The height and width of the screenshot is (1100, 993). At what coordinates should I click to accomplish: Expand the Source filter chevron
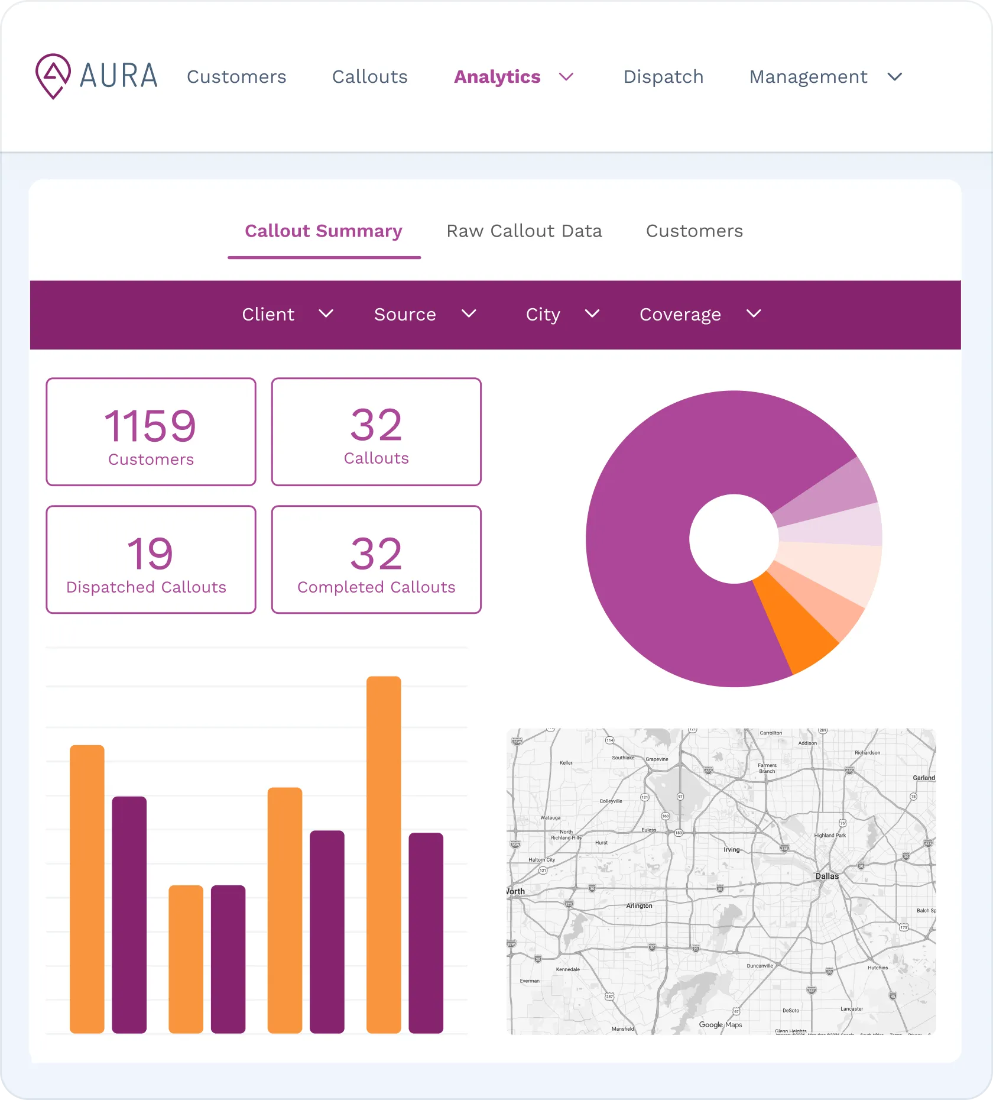coord(469,313)
